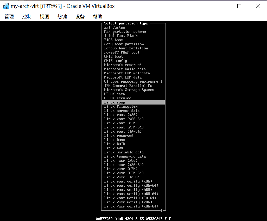
Task: Choose the highlighted Linux swap entry
Action: coord(133,102)
